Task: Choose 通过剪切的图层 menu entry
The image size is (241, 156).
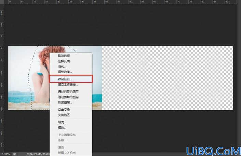Action: click(x=71, y=97)
